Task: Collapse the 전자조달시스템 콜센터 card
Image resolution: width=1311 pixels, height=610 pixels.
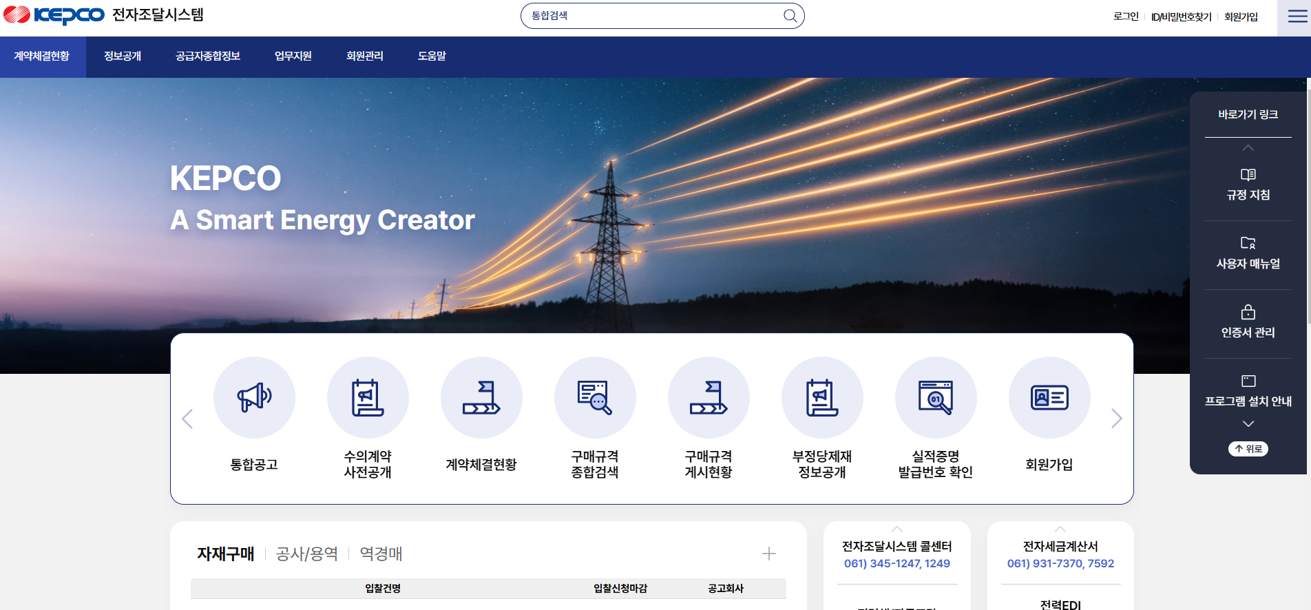Action: coord(896,529)
